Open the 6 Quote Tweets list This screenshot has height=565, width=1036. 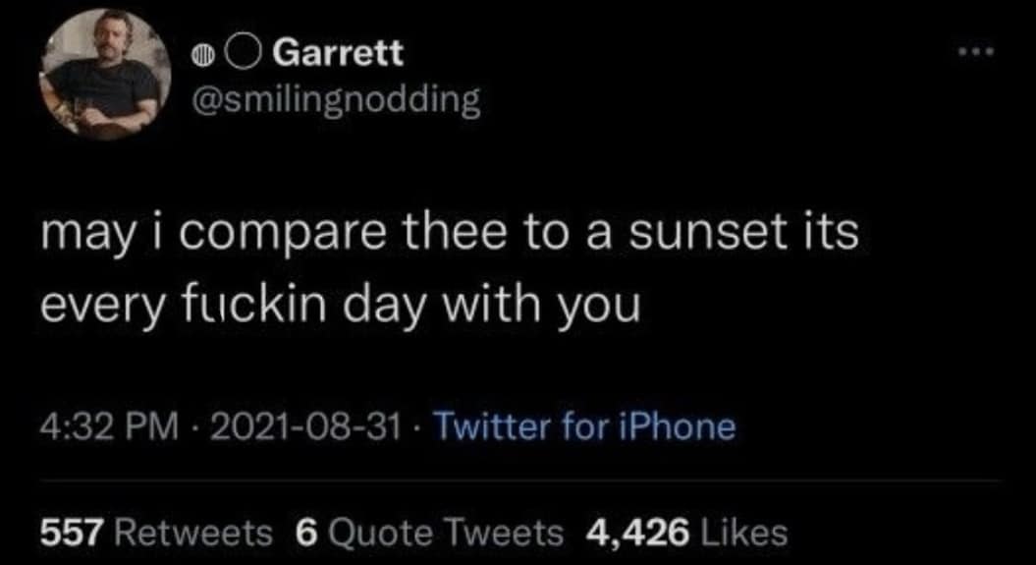[x=429, y=532]
